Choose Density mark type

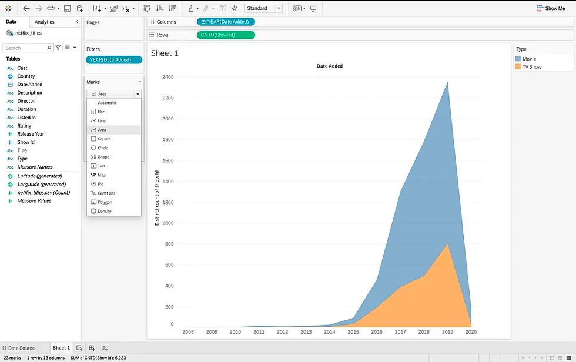click(114, 211)
